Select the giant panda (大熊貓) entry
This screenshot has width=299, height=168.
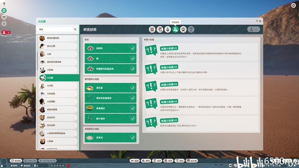(58, 70)
